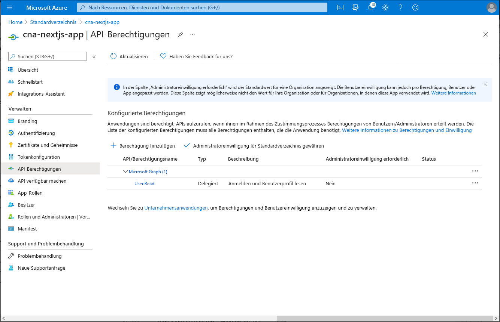The image size is (500, 322).
Task: Open the Azure portal hamburger menu
Action: pyautogui.click(x=10, y=7)
